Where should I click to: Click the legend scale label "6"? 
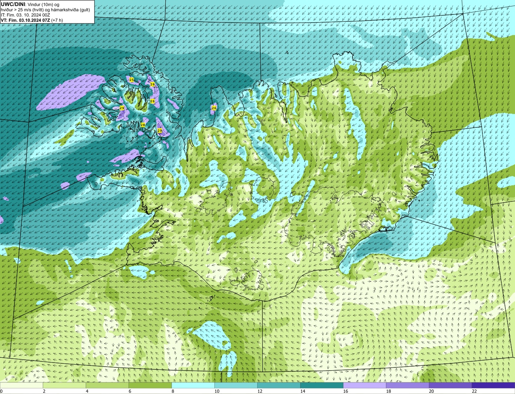point(130,391)
